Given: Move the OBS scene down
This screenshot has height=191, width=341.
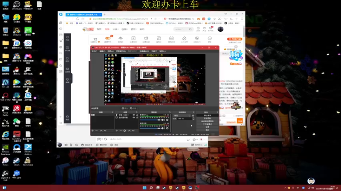Looking at the screenshot, I should [x=105, y=131].
